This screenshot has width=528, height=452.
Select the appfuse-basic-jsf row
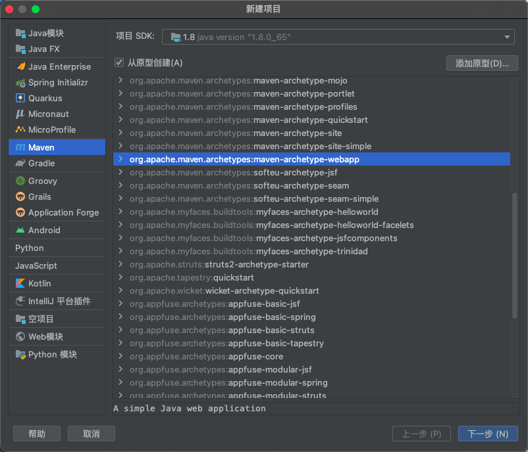click(x=311, y=304)
